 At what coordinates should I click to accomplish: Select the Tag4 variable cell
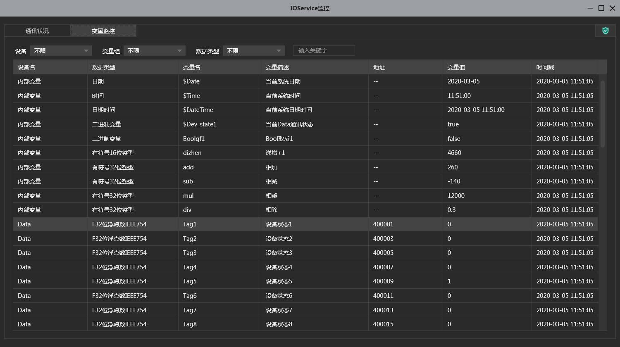(x=219, y=267)
